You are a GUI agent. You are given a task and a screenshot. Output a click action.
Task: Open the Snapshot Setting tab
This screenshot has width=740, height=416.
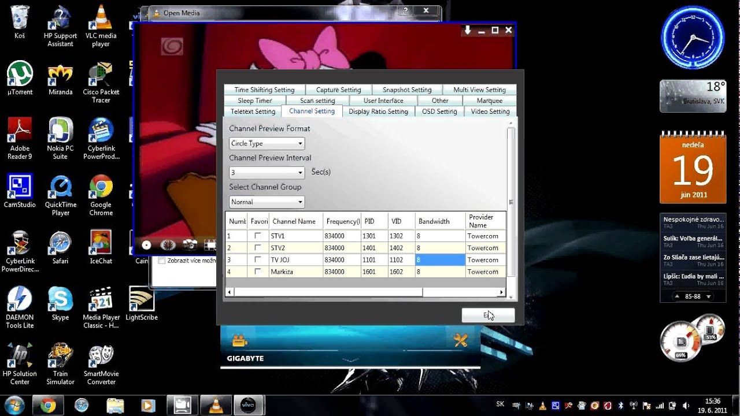tap(407, 90)
